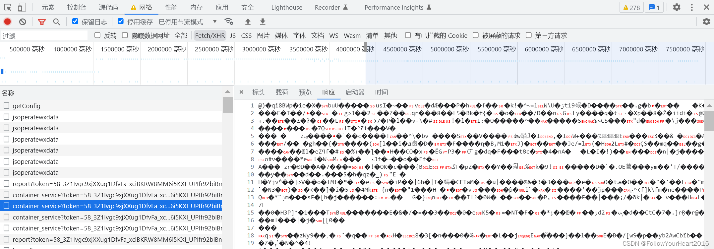The width and height of the screenshot is (714, 249).
Task: Tick checkbox of highlighted container_service request
Action: click(x=6, y=206)
